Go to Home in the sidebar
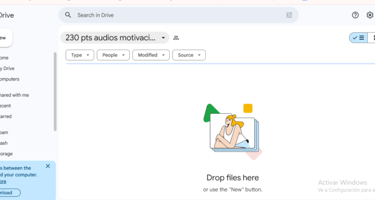Image resolution: width=375 pixels, height=200 pixels. (4, 58)
